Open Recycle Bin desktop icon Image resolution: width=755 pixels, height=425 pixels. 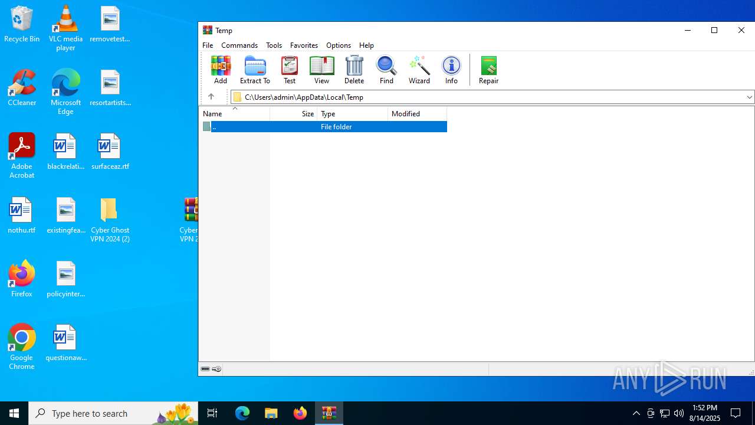[x=22, y=24]
